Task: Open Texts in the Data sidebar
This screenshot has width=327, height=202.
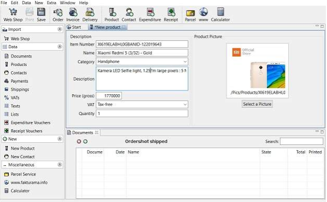Action: [12, 106]
